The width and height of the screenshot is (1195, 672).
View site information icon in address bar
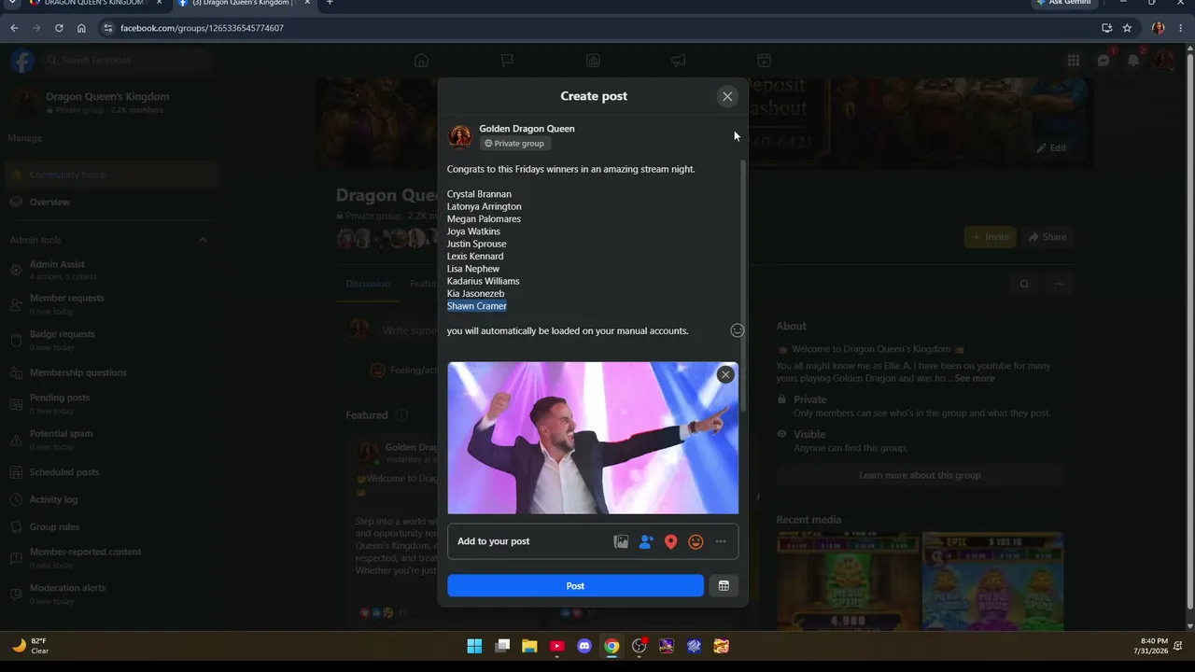[108, 28]
